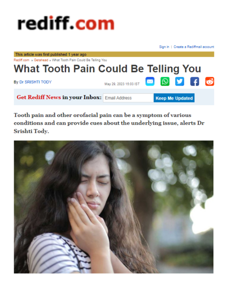Click the current article breadcrumb title
This screenshot has width=236, height=283.
point(79,60)
